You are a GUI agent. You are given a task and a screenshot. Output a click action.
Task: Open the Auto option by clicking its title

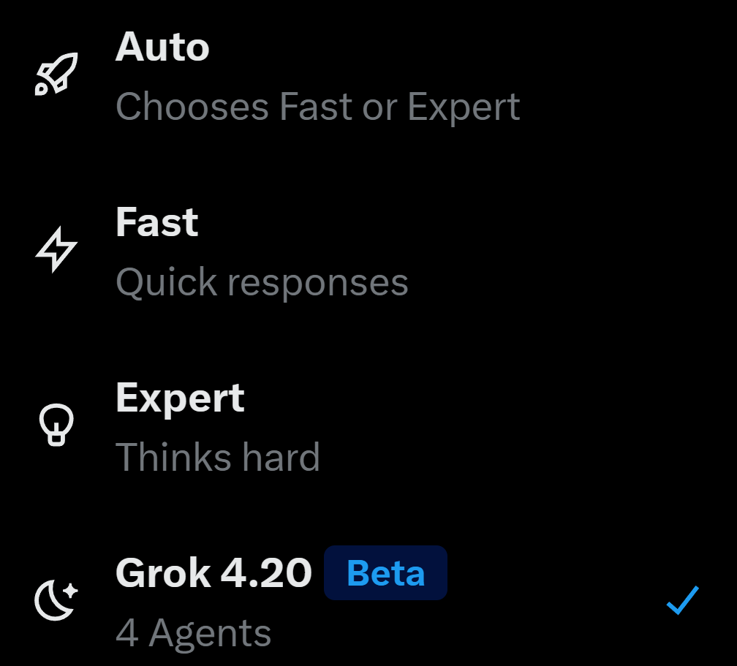pyautogui.click(x=162, y=46)
